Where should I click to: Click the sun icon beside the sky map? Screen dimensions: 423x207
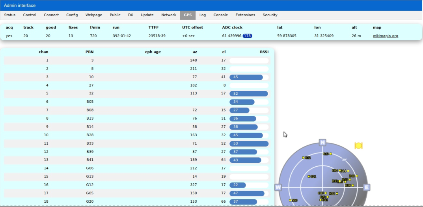click(x=358, y=146)
